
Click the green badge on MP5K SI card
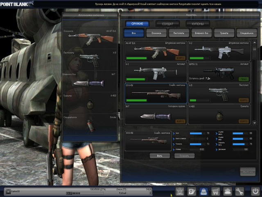[x=244, y=79]
